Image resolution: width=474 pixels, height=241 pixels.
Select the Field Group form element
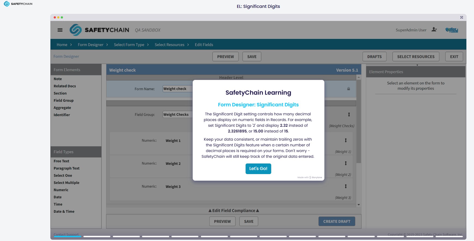pos(64,100)
